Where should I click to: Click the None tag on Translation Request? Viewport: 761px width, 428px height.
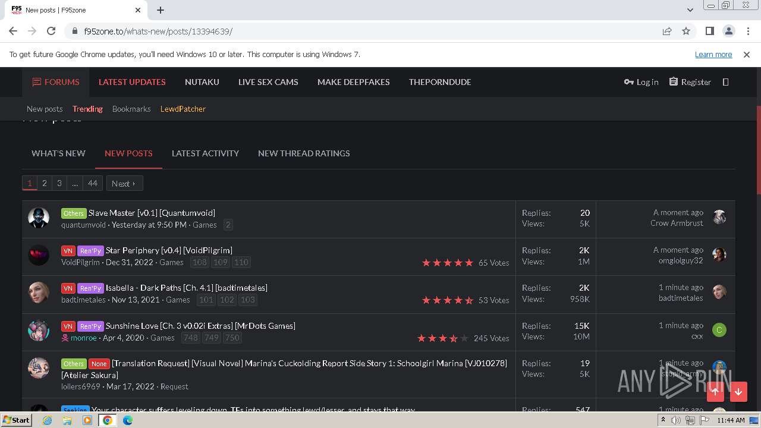tap(99, 364)
